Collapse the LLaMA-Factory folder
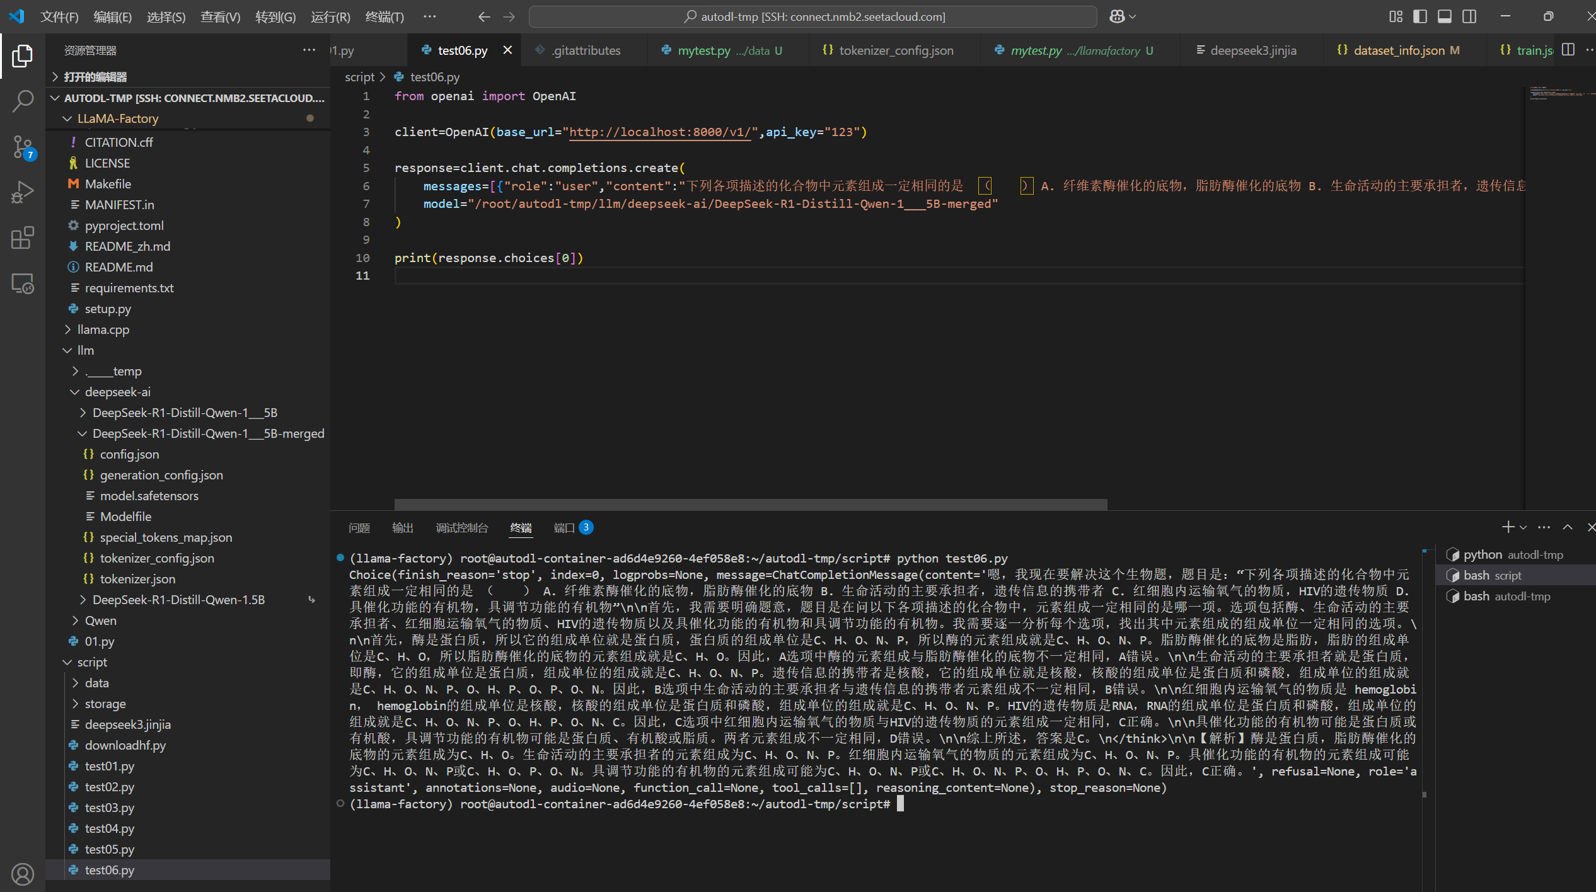Viewport: 1596px width, 892px height. click(x=188, y=118)
